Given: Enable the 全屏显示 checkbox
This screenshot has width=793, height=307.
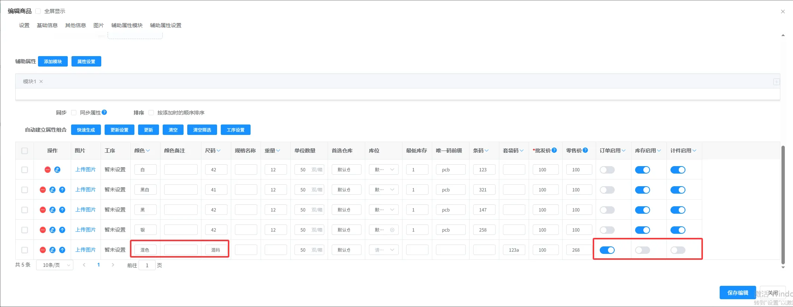Looking at the screenshot, I should pos(38,11).
